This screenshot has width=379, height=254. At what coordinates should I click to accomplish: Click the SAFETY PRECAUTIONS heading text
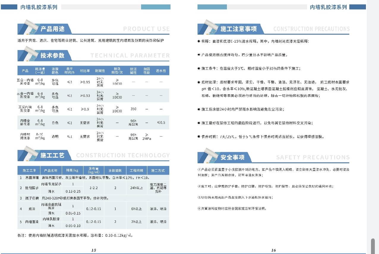313,157
